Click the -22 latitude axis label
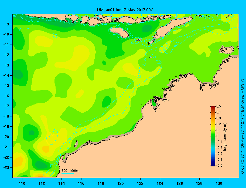This screenshot has width=246, height=188. [6, 157]
